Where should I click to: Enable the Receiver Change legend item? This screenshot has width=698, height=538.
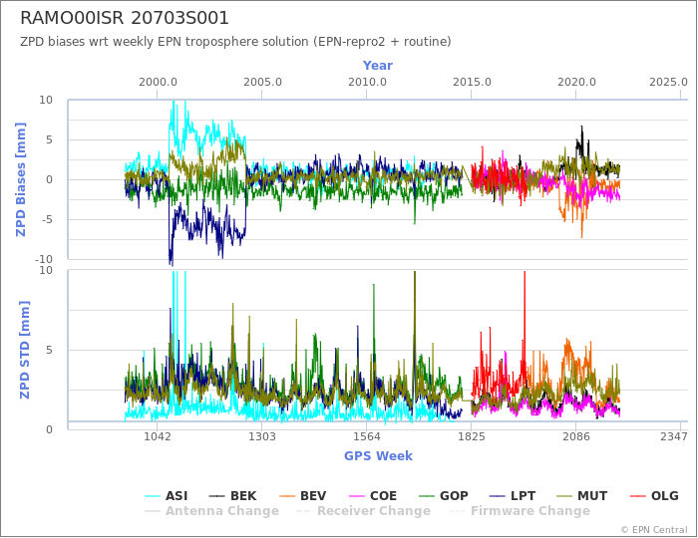[364, 511]
